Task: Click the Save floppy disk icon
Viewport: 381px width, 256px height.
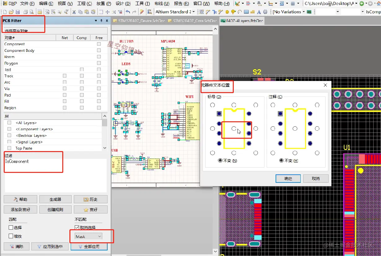Action: [18, 12]
